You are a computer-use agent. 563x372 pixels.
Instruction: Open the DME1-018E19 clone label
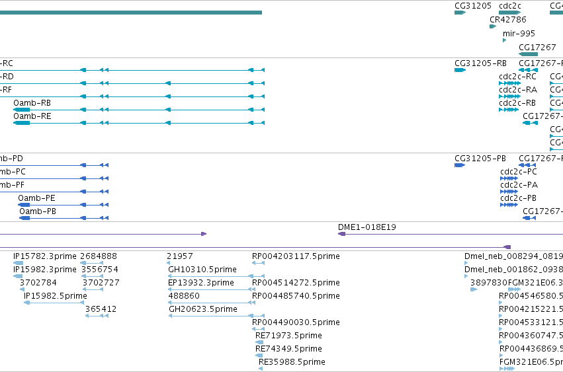367,227
